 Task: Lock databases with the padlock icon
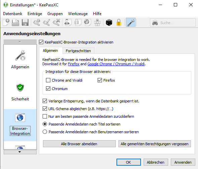(119, 22)
